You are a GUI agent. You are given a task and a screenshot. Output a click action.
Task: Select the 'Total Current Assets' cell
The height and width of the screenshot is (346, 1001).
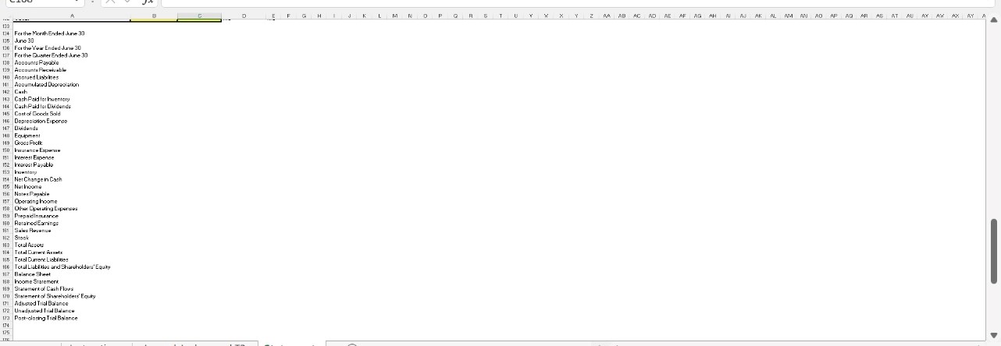click(x=72, y=252)
